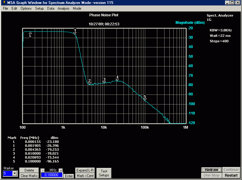This screenshot has height=180, width=242.
Task: Click the -96.165 dBm value
Action: click(52, 161)
